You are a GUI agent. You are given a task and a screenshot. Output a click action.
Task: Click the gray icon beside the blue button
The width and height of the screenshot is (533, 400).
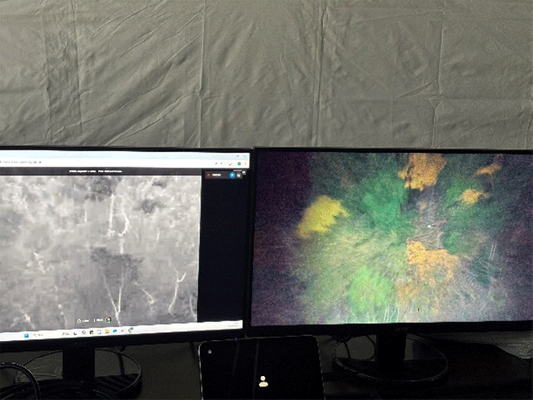(239, 175)
